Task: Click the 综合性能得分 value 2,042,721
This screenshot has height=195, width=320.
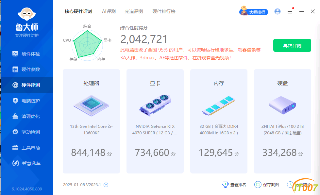Action: coord(144,39)
